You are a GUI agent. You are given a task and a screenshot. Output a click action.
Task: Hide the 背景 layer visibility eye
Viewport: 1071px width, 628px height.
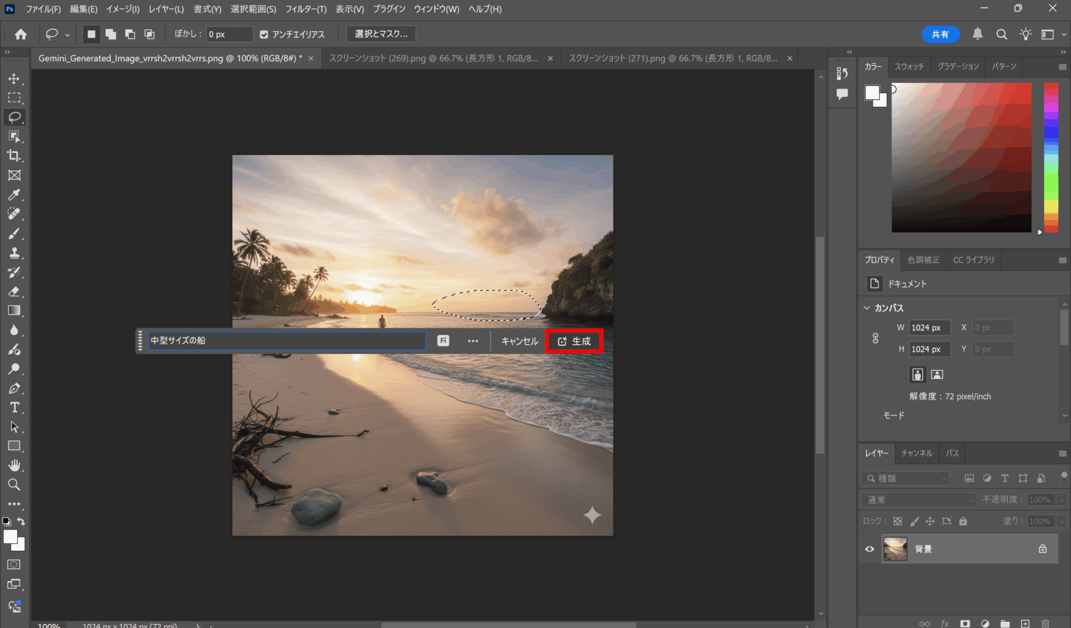(x=870, y=549)
